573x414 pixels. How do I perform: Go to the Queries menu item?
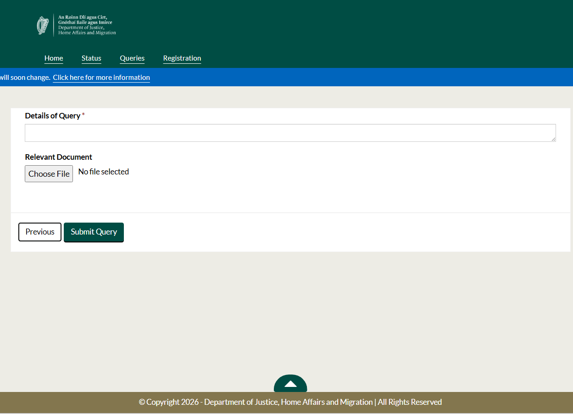tap(132, 58)
